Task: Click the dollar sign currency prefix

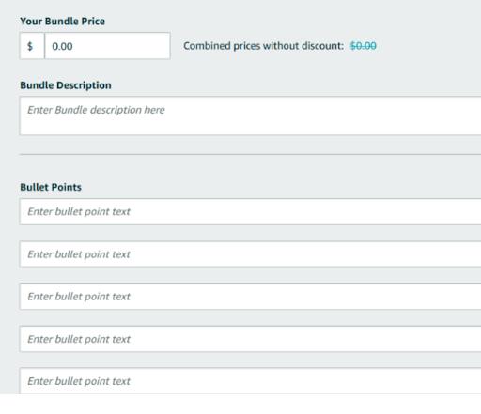Action: 30,46
